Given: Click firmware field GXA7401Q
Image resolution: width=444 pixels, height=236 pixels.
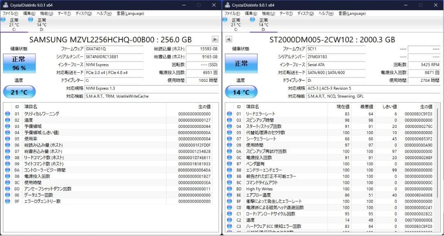Looking at the screenshot, I should click(x=114, y=49).
